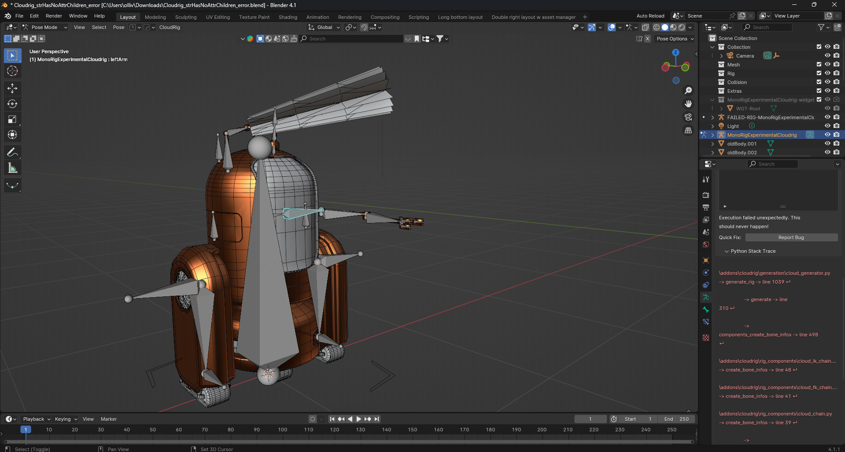845x452 pixels.
Task: Jump to the start frame
Action: coord(332,419)
